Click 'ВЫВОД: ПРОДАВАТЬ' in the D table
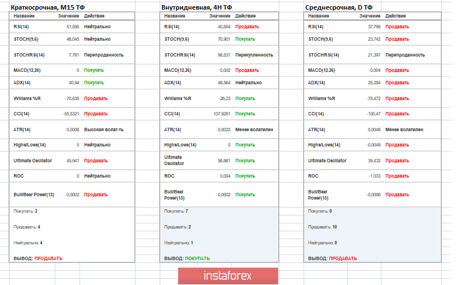This screenshot has height=285, width=456. coord(332,258)
